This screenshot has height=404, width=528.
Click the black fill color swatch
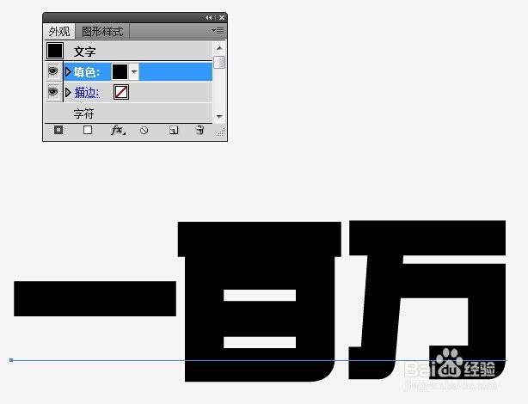click(120, 71)
